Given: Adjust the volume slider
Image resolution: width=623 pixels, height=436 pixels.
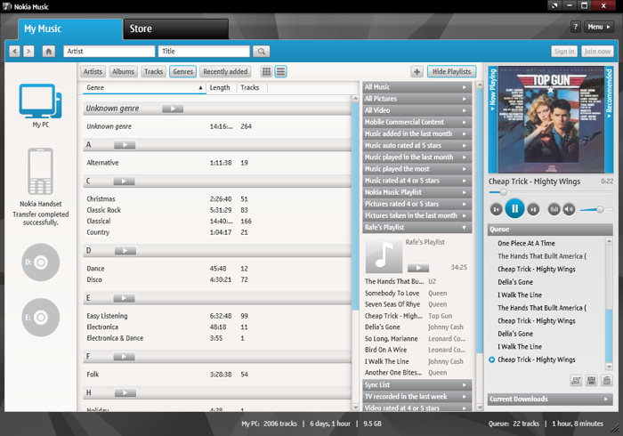Looking at the screenshot, I should 595,209.
